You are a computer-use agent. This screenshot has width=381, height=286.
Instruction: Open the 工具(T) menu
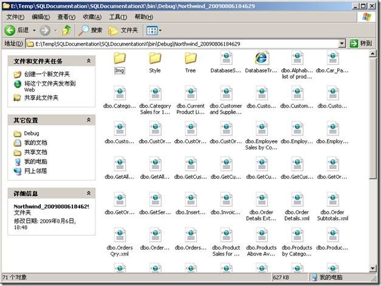pyautogui.click(x=118, y=17)
